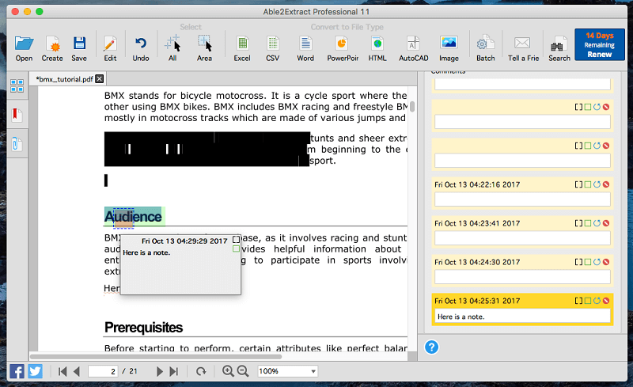
Task: Zoom out of the document
Action: click(x=243, y=371)
